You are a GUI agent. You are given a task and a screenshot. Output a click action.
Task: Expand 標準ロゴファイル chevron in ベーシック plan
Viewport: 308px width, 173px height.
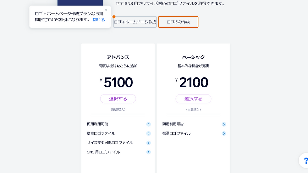(224, 133)
